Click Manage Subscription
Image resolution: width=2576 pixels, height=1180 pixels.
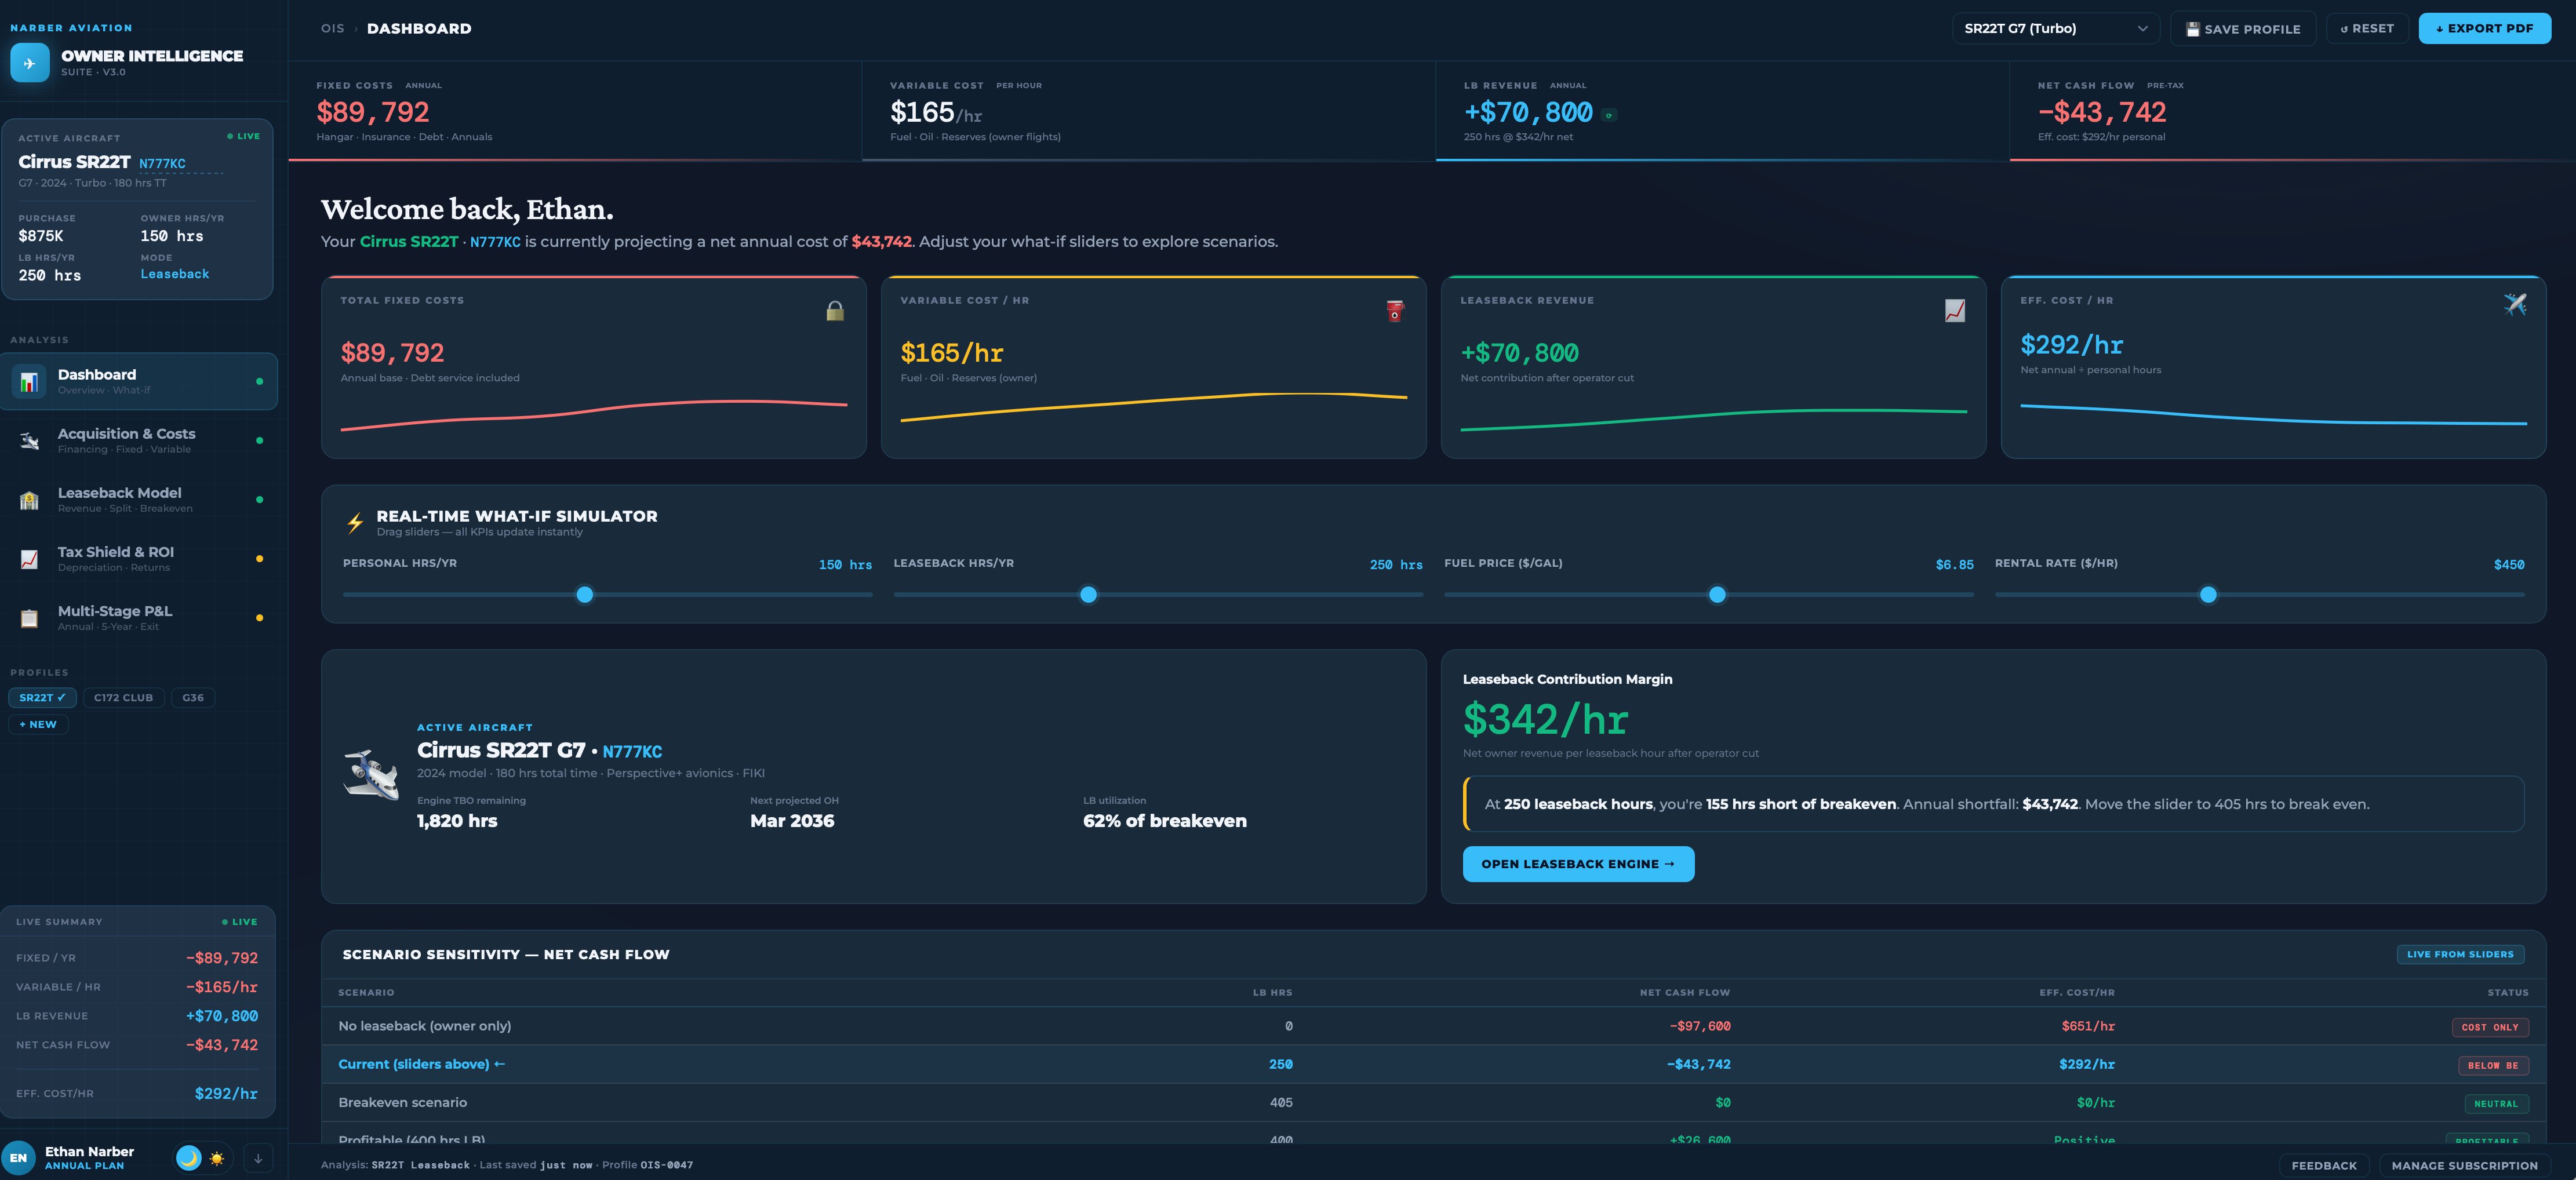click(2464, 1165)
